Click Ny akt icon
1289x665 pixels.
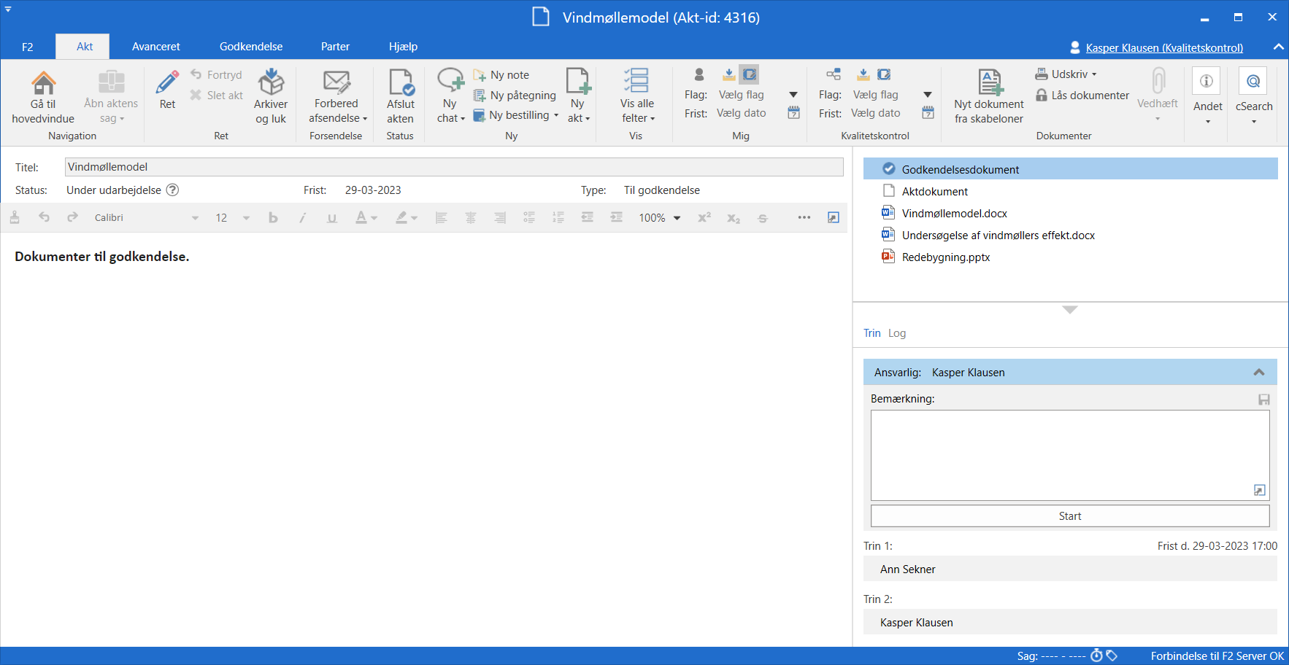click(578, 81)
